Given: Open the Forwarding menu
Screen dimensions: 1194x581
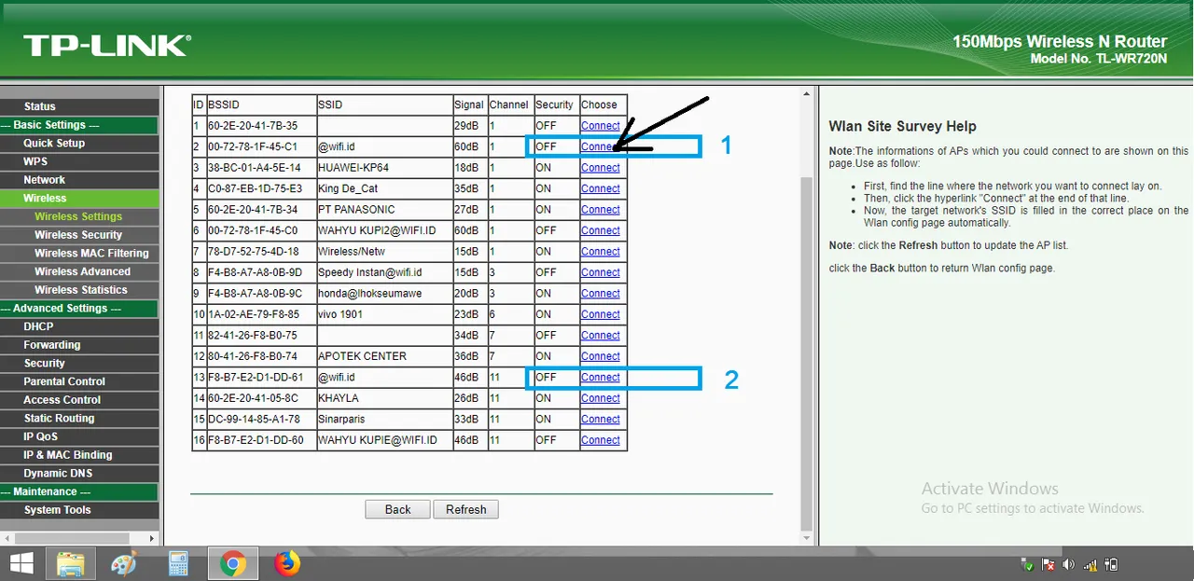Looking at the screenshot, I should click(x=52, y=345).
